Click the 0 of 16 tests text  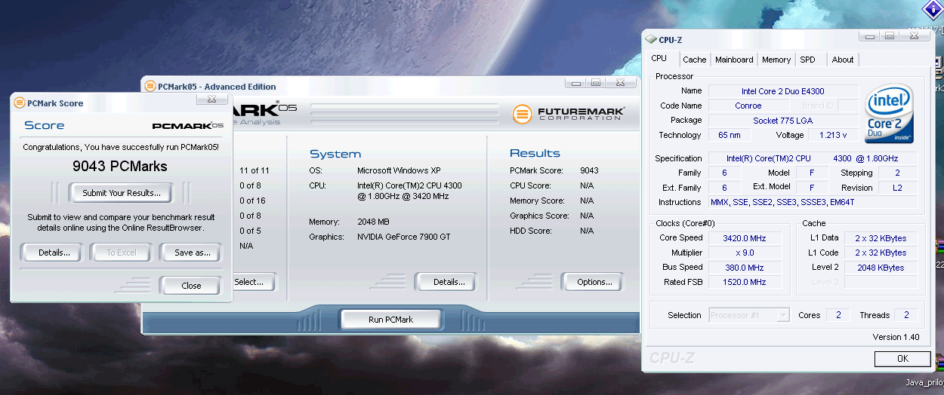pyautogui.click(x=252, y=201)
